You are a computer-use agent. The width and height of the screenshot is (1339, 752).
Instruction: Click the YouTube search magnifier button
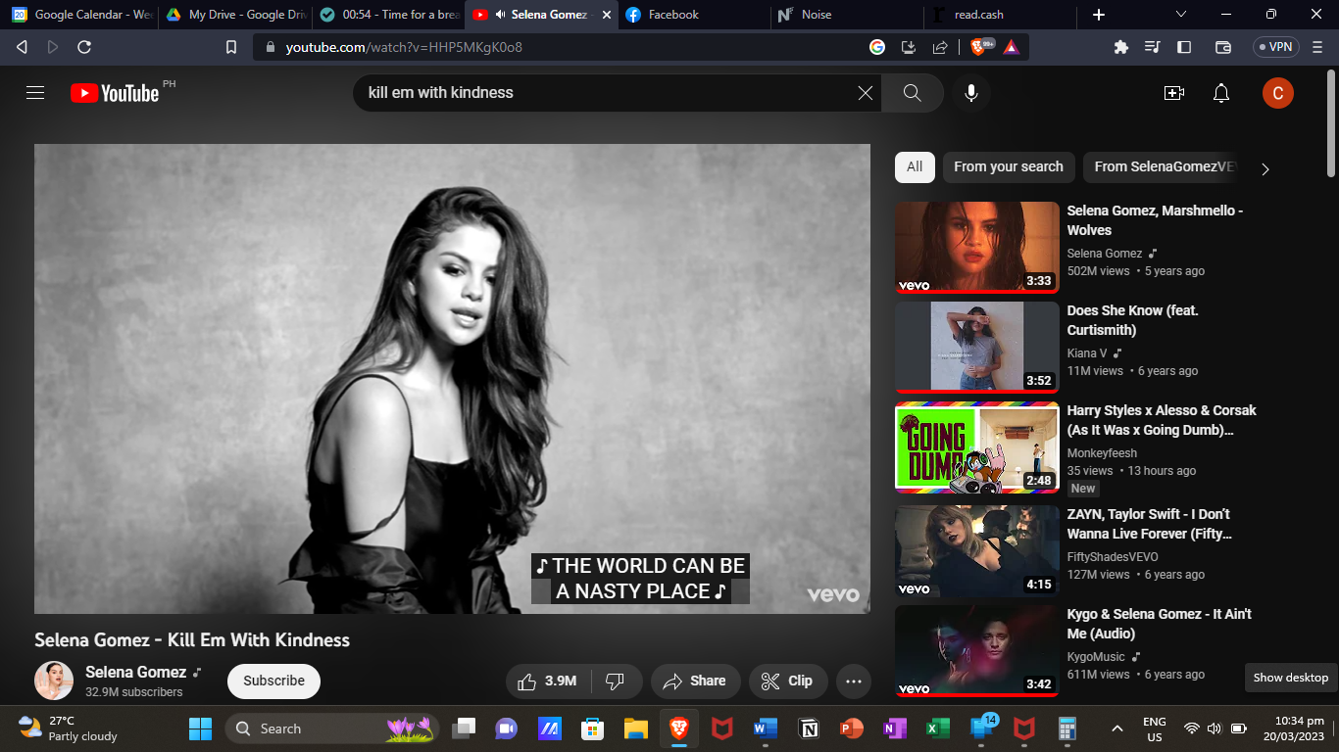point(913,93)
